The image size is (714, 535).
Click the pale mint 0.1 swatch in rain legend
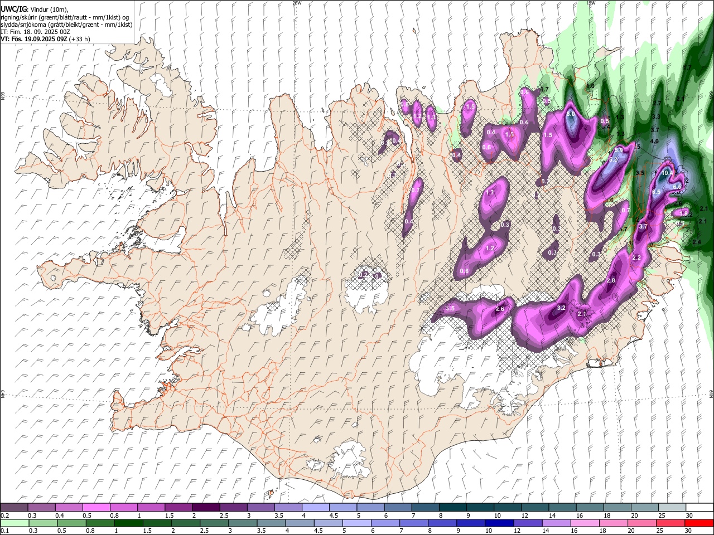(15, 523)
